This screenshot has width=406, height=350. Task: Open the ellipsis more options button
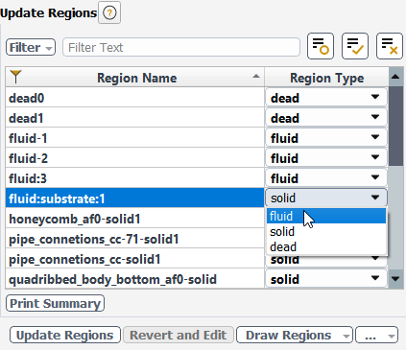tap(377, 335)
